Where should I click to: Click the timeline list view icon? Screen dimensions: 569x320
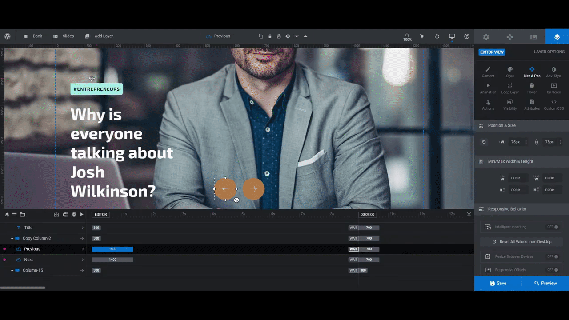tap(15, 214)
